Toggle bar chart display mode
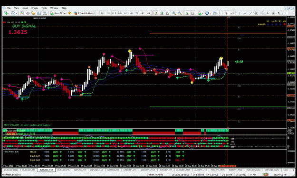Viewport: 297px width, 178px height. tap(156, 13)
